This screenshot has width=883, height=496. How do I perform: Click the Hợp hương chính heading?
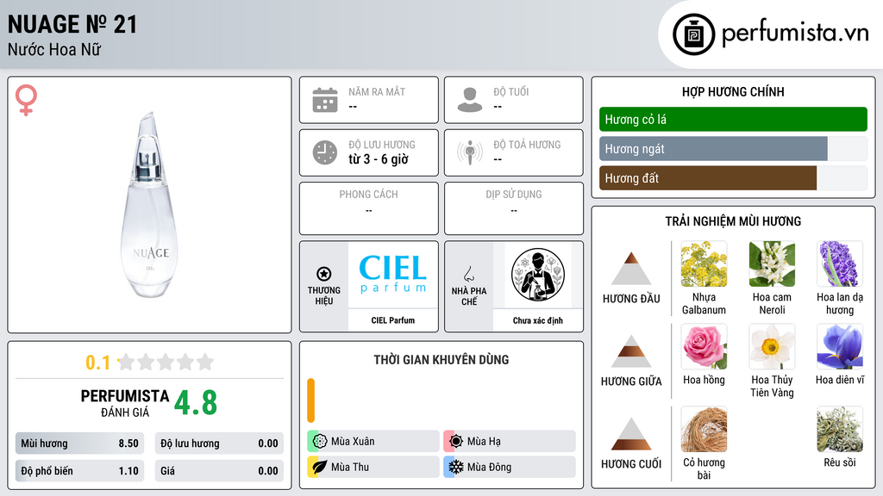pos(733,91)
